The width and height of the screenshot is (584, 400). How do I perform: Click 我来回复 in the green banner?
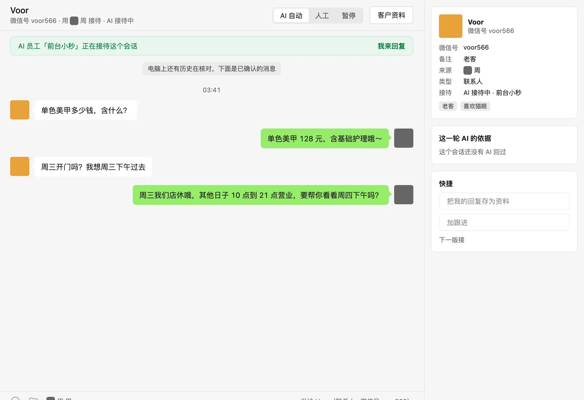[391, 46]
